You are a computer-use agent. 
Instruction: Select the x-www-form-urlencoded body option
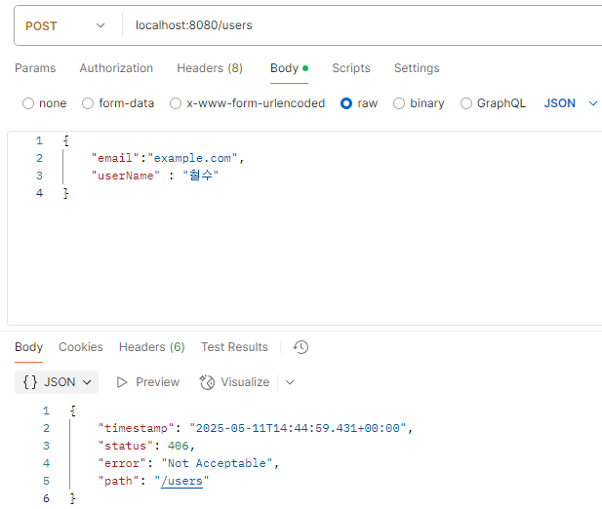coord(247,103)
